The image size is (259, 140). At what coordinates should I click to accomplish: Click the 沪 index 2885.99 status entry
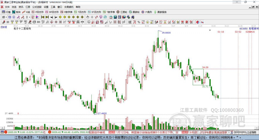coord(25,132)
